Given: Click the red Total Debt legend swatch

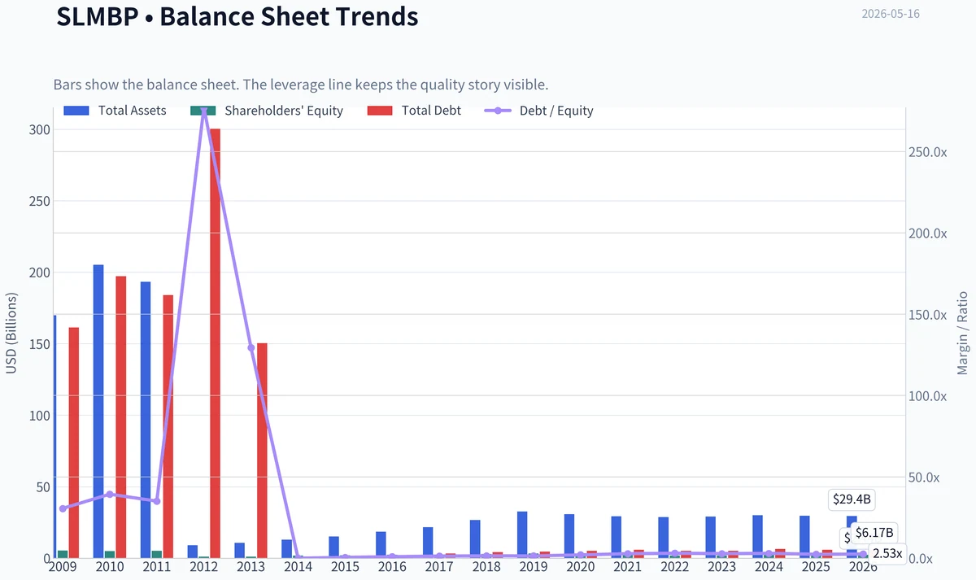Looking at the screenshot, I should tap(380, 111).
